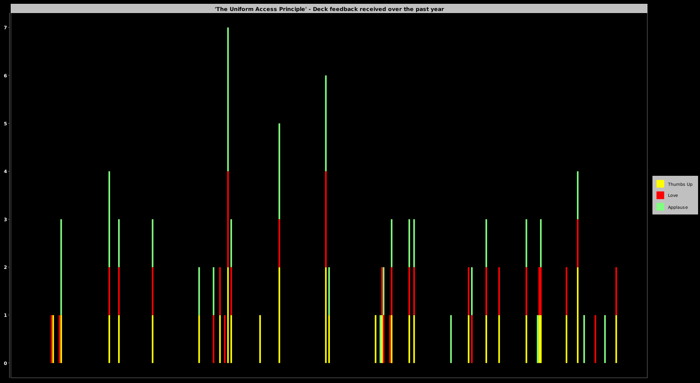Viewport: 700px width, 383px height.
Task: Select the 'Applause' legend label
Action: 678,207
